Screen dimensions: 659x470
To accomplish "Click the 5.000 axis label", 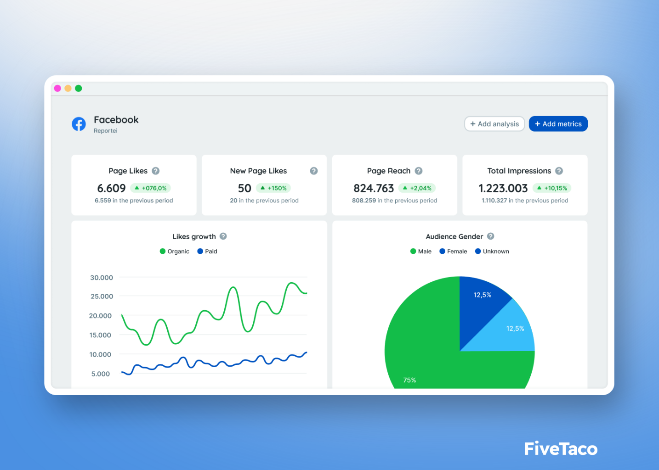I will (101, 374).
